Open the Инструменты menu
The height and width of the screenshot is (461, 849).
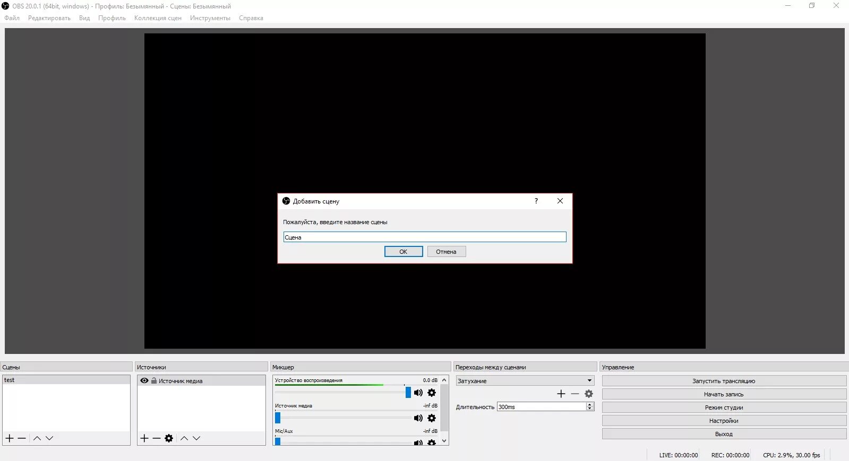(x=210, y=18)
